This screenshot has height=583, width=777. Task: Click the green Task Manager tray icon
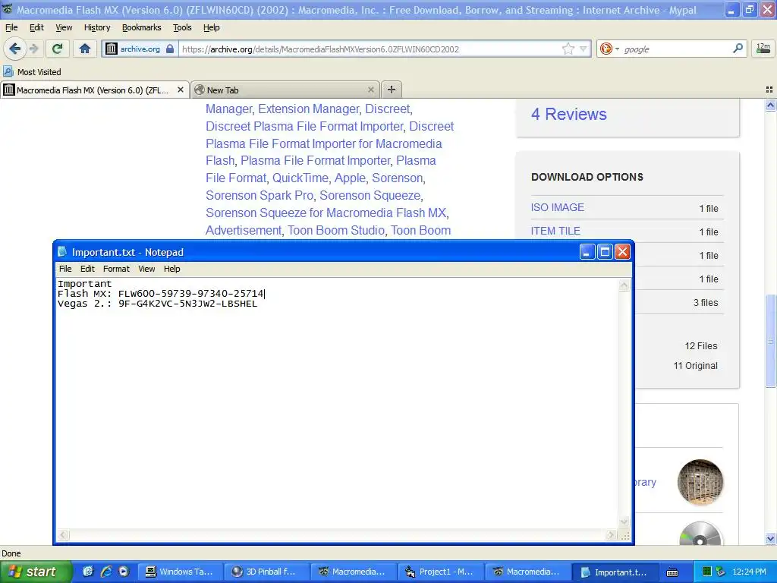pyautogui.click(x=707, y=572)
